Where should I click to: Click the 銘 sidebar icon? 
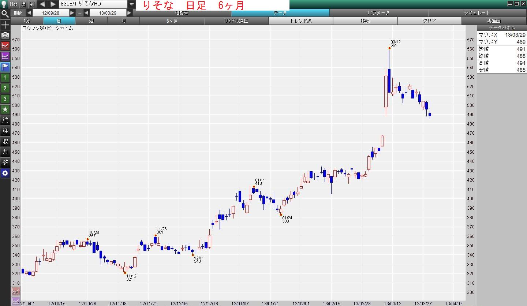pos(5,163)
